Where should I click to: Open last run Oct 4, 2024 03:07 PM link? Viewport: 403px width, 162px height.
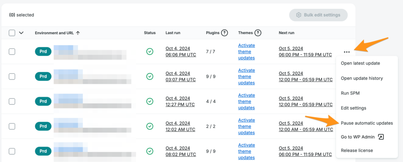[x=180, y=76]
